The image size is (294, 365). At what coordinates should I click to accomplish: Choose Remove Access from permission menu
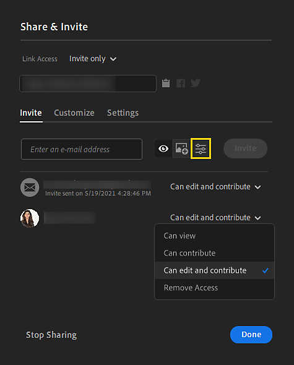coord(214,288)
